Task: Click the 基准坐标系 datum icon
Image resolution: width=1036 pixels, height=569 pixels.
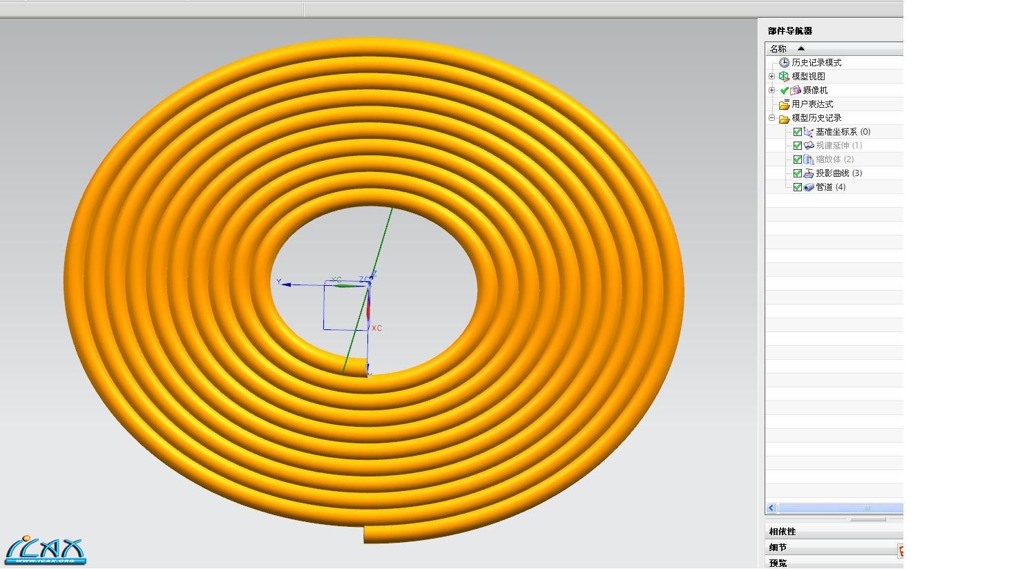Action: pyautogui.click(x=809, y=132)
